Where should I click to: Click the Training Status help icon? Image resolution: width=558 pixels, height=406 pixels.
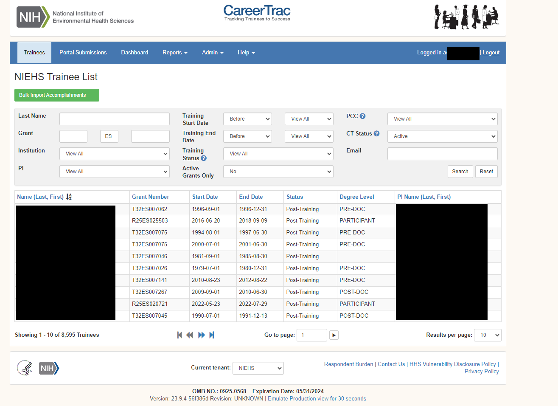tap(204, 158)
